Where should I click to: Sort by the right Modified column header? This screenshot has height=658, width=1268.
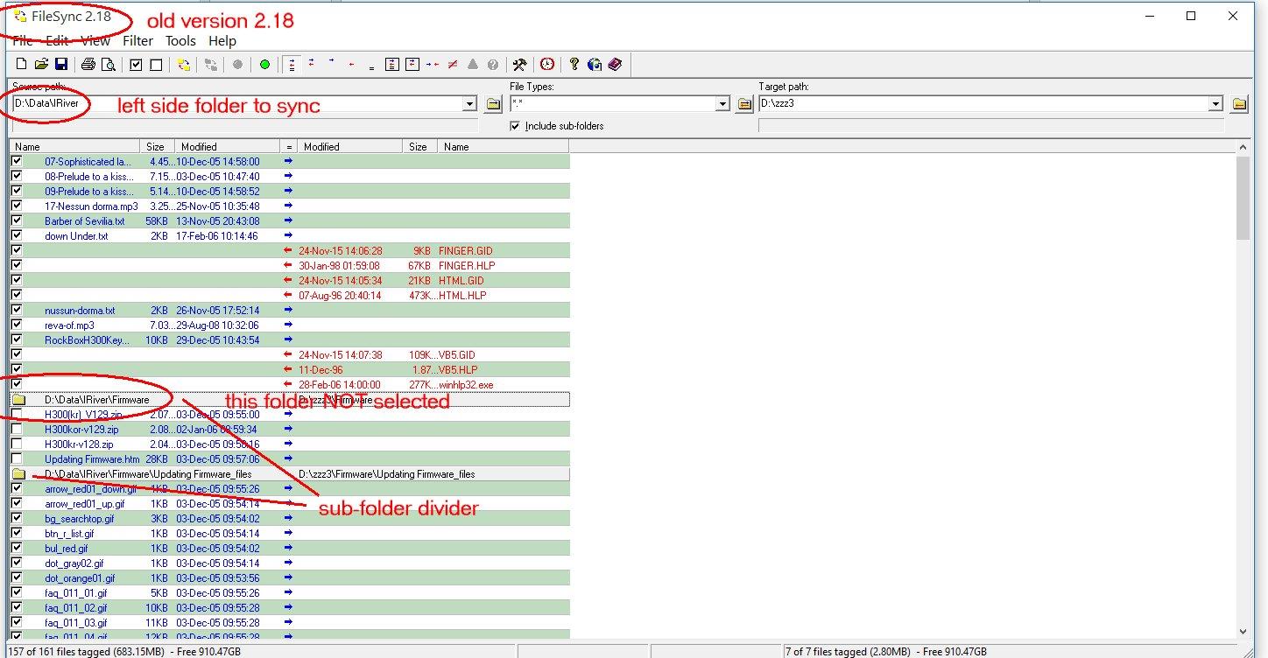pyautogui.click(x=350, y=146)
